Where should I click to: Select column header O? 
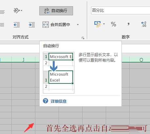141,60
